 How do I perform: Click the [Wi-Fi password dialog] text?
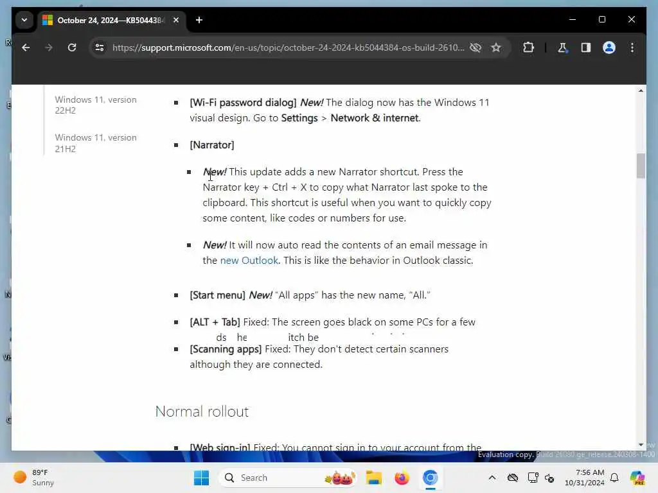243,103
